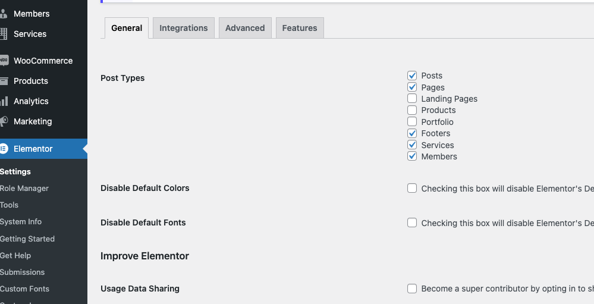Go to System Info submenu
This screenshot has width=594, height=304.
21,222
